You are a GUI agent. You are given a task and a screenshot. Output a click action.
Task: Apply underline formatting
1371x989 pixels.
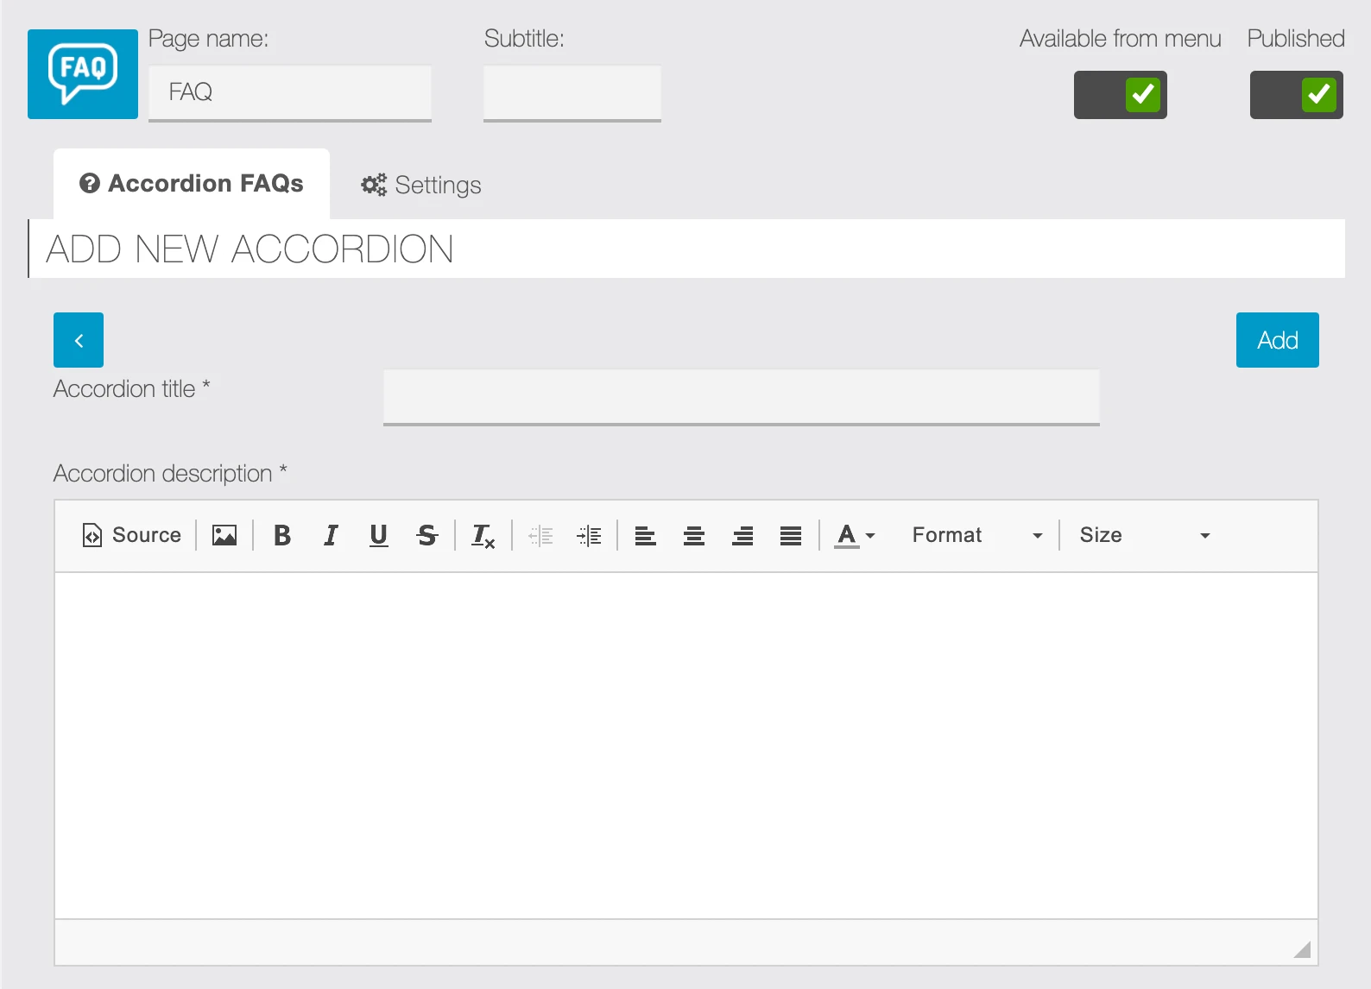pyautogui.click(x=378, y=535)
